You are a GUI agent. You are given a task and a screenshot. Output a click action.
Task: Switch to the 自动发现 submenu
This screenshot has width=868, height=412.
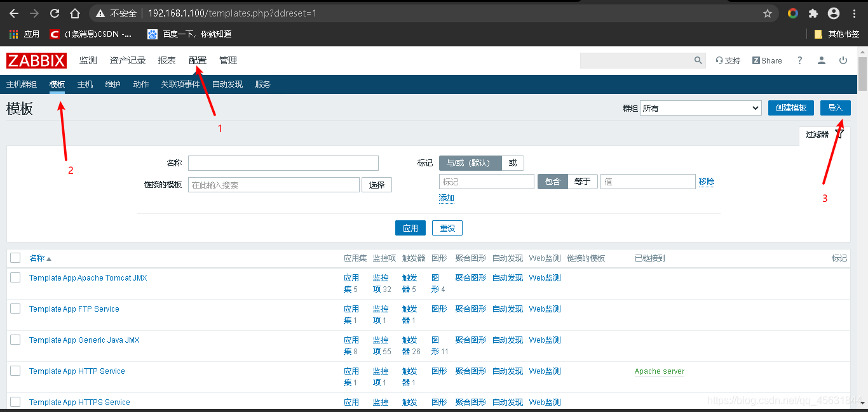[227, 84]
